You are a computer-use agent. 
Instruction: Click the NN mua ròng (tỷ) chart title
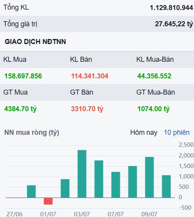[32, 132]
